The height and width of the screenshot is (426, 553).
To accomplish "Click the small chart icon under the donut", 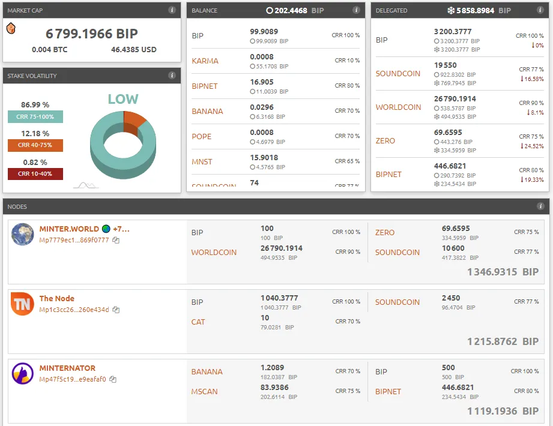I will coord(86,185).
